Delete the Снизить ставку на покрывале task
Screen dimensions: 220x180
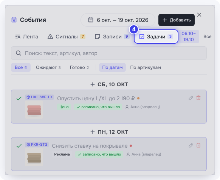pos(198,145)
